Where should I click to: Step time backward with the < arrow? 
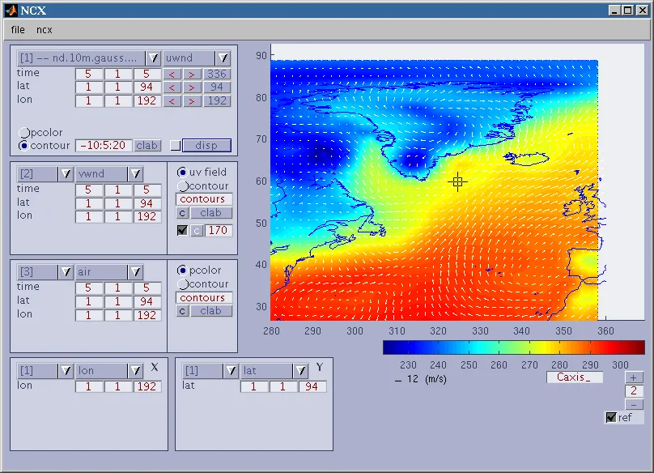(x=172, y=74)
